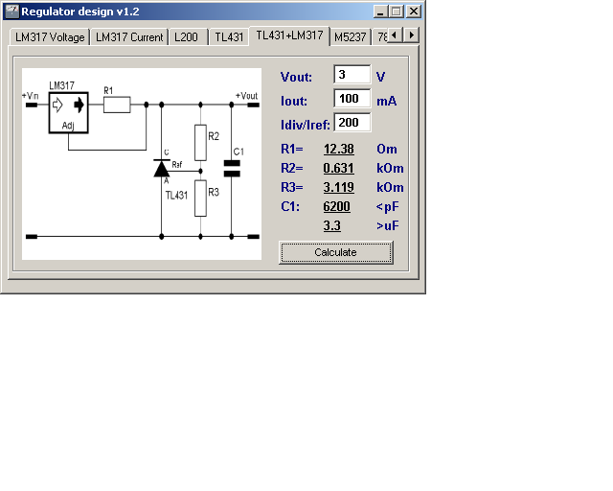
Task: Select the L200 tab
Action: tap(188, 37)
